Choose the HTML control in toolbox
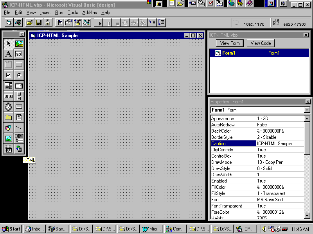Screen dimensions: 313x234 (19, 149)
